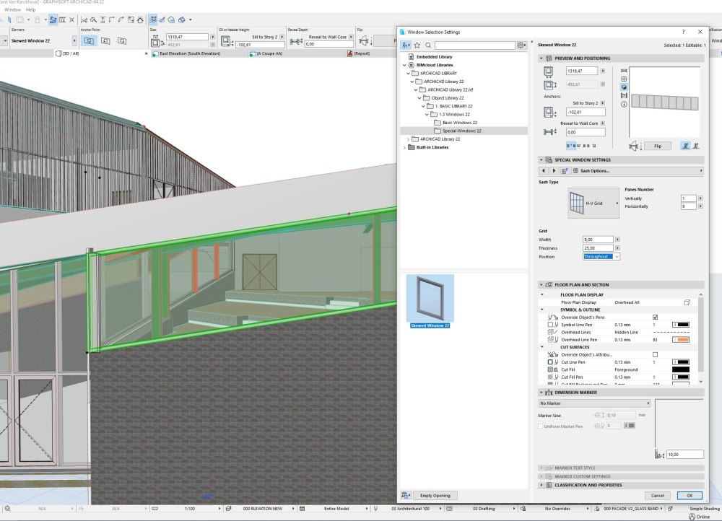
Task: Click the Empty Opening button
Action: tap(435, 495)
